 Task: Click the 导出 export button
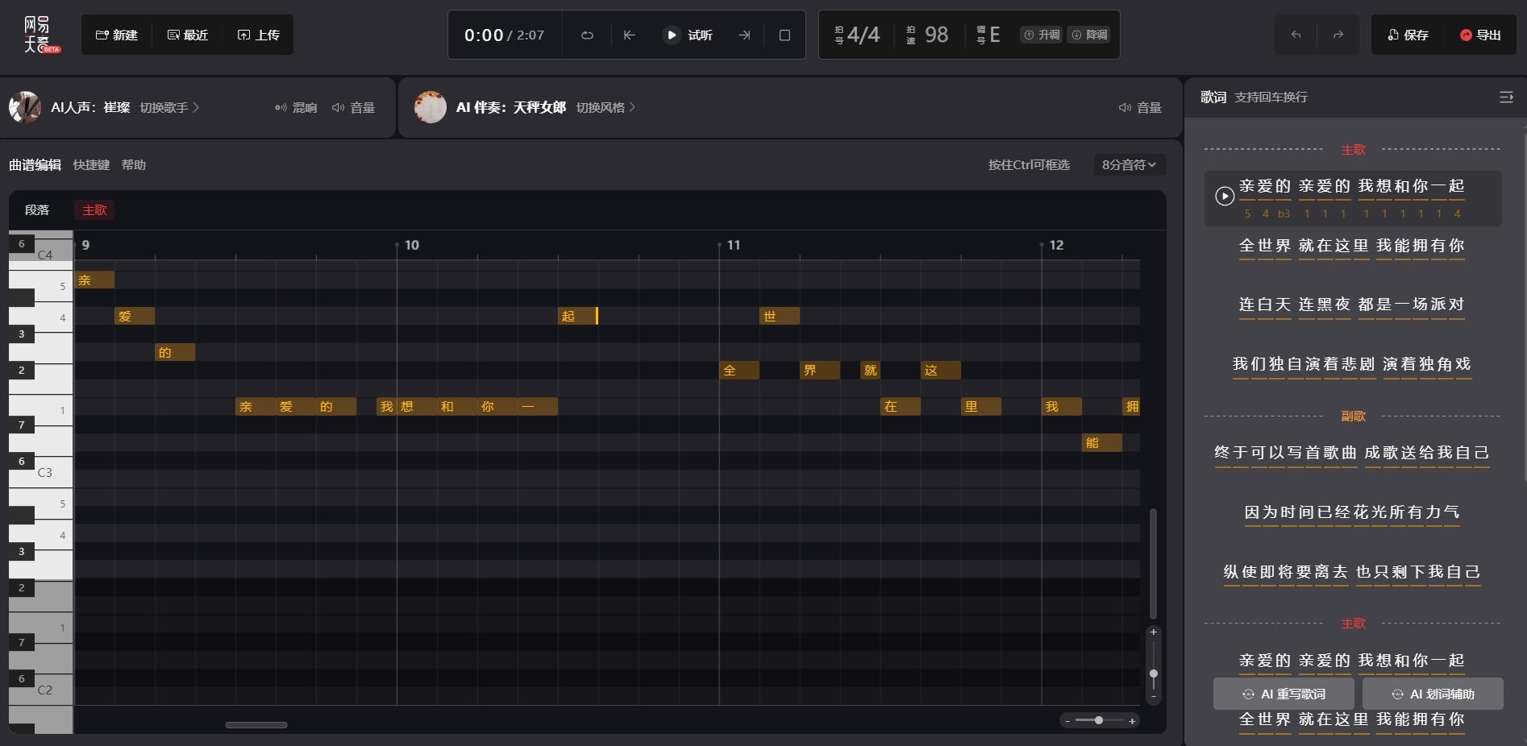tap(1480, 35)
